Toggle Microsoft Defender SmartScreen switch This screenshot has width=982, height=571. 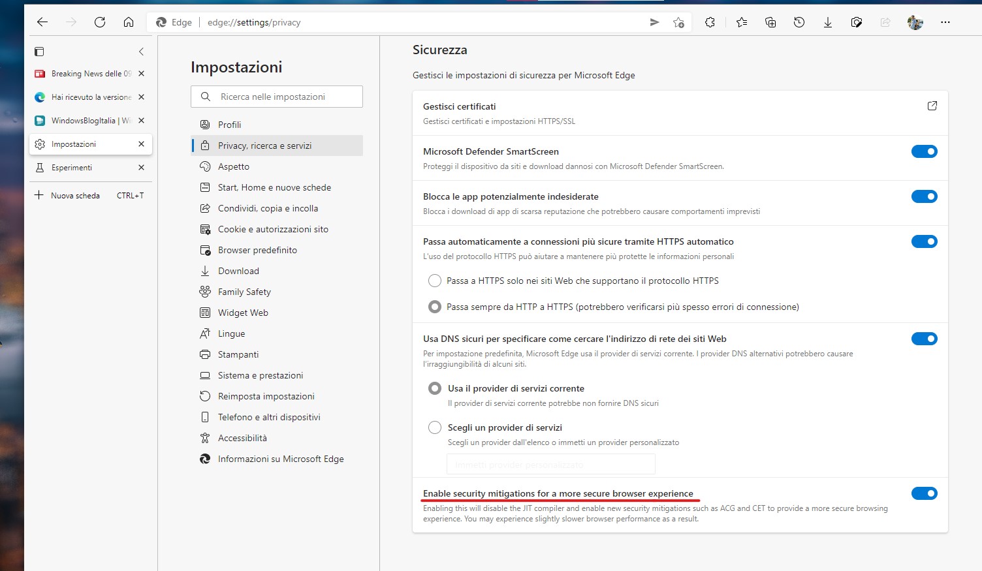924,151
